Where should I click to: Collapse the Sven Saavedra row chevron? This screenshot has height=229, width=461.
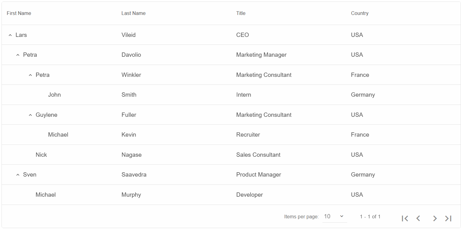(18, 175)
